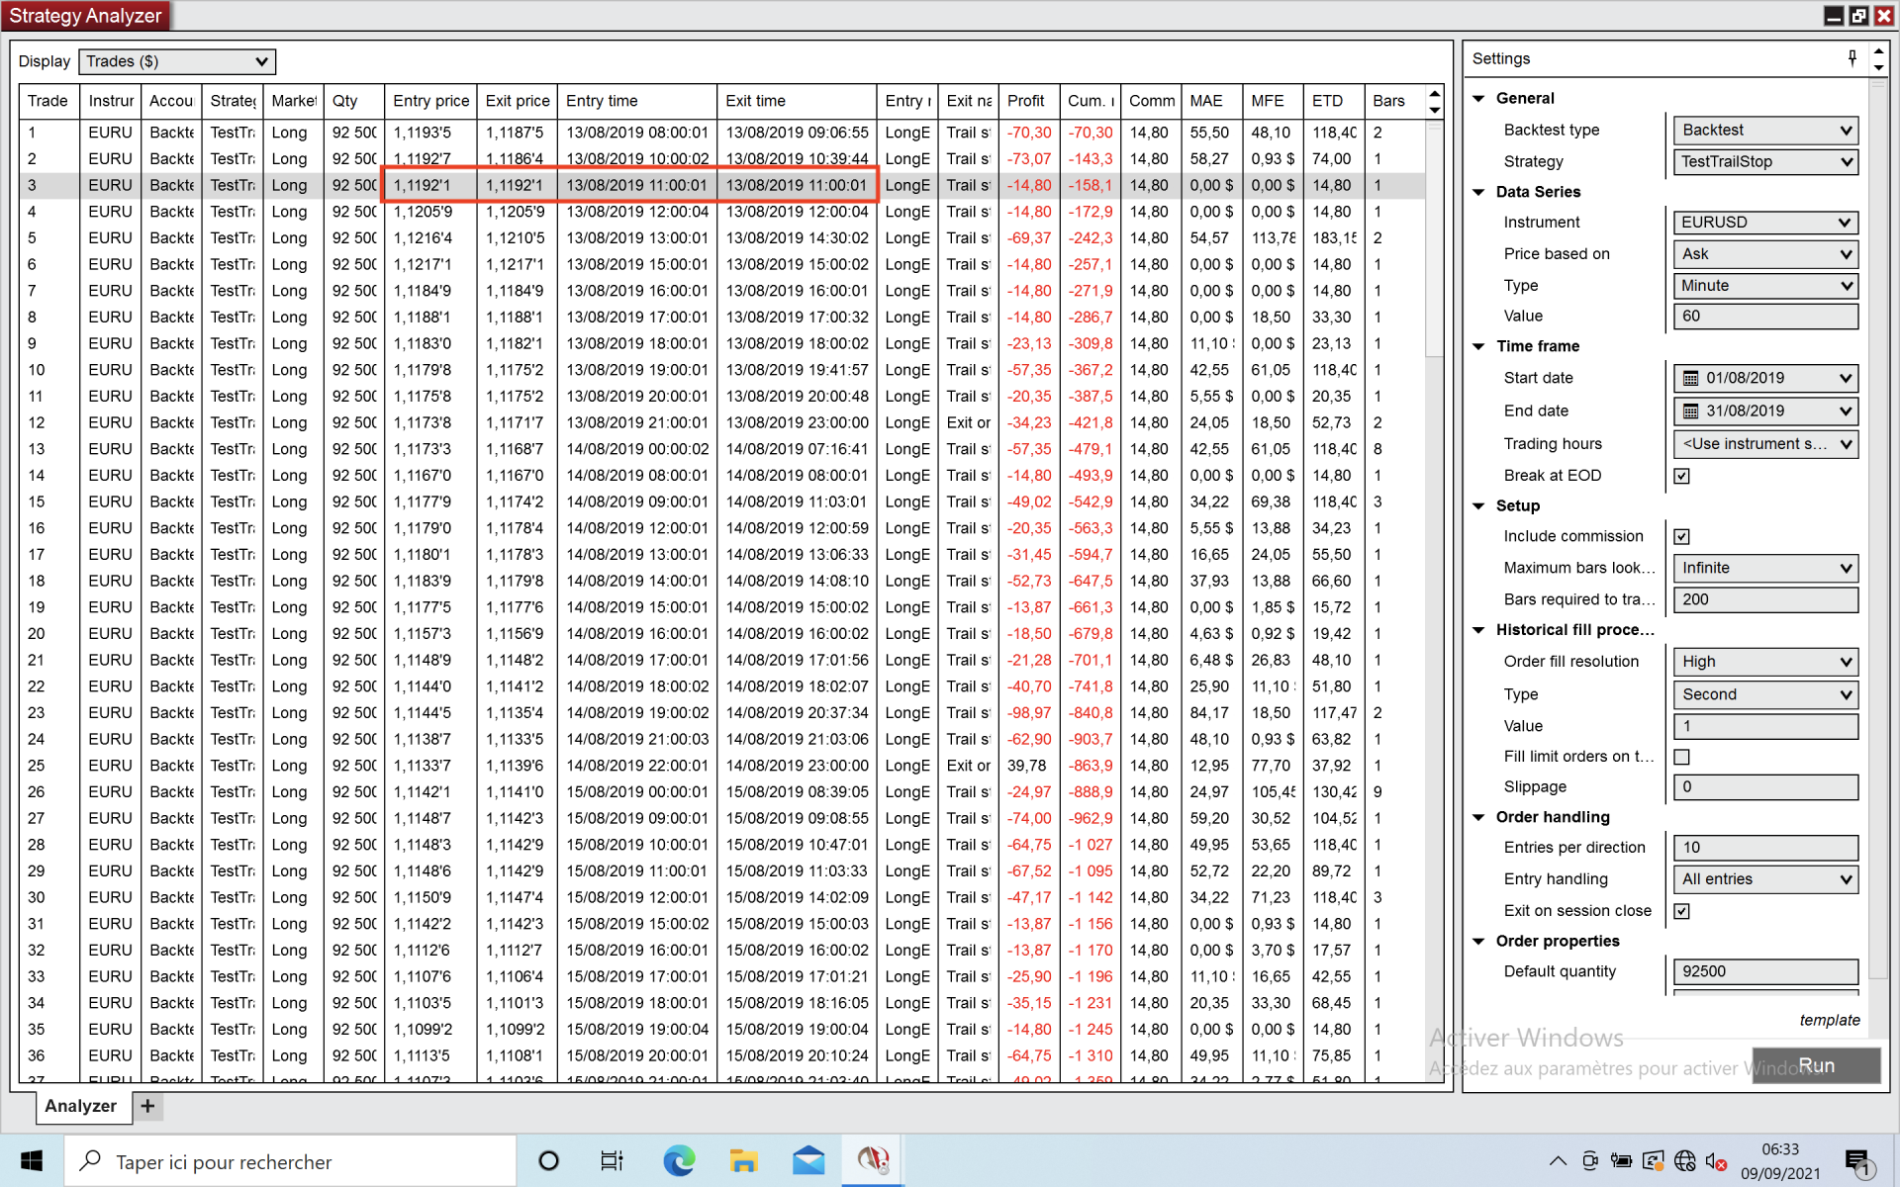Add a new tab with plus icon
Viewport: 1900px width, 1187px height.
[147, 1106]
